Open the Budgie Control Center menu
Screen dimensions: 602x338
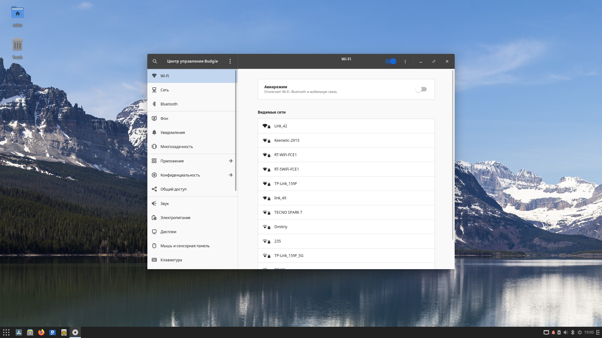(x=230, y=61)
